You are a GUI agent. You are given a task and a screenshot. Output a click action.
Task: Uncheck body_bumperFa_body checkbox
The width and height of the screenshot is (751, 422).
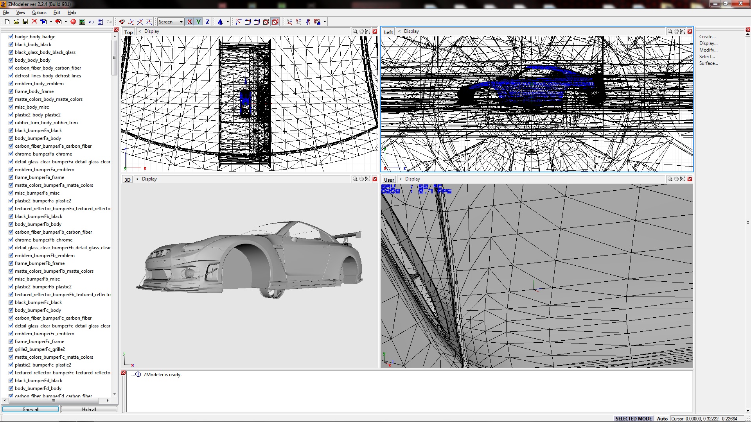click(11, 138)
